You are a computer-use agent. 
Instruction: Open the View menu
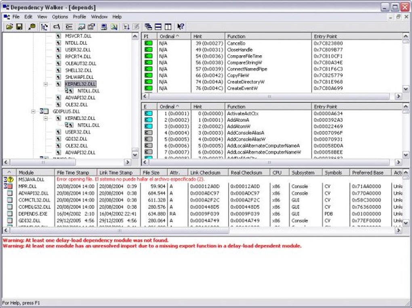pyautogui.click(x=42, y=17)
